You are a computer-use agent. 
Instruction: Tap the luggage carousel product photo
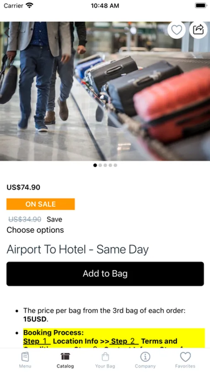coord(105,91)
